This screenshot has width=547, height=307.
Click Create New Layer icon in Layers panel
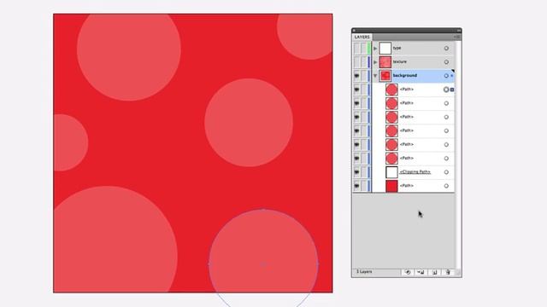435,272
